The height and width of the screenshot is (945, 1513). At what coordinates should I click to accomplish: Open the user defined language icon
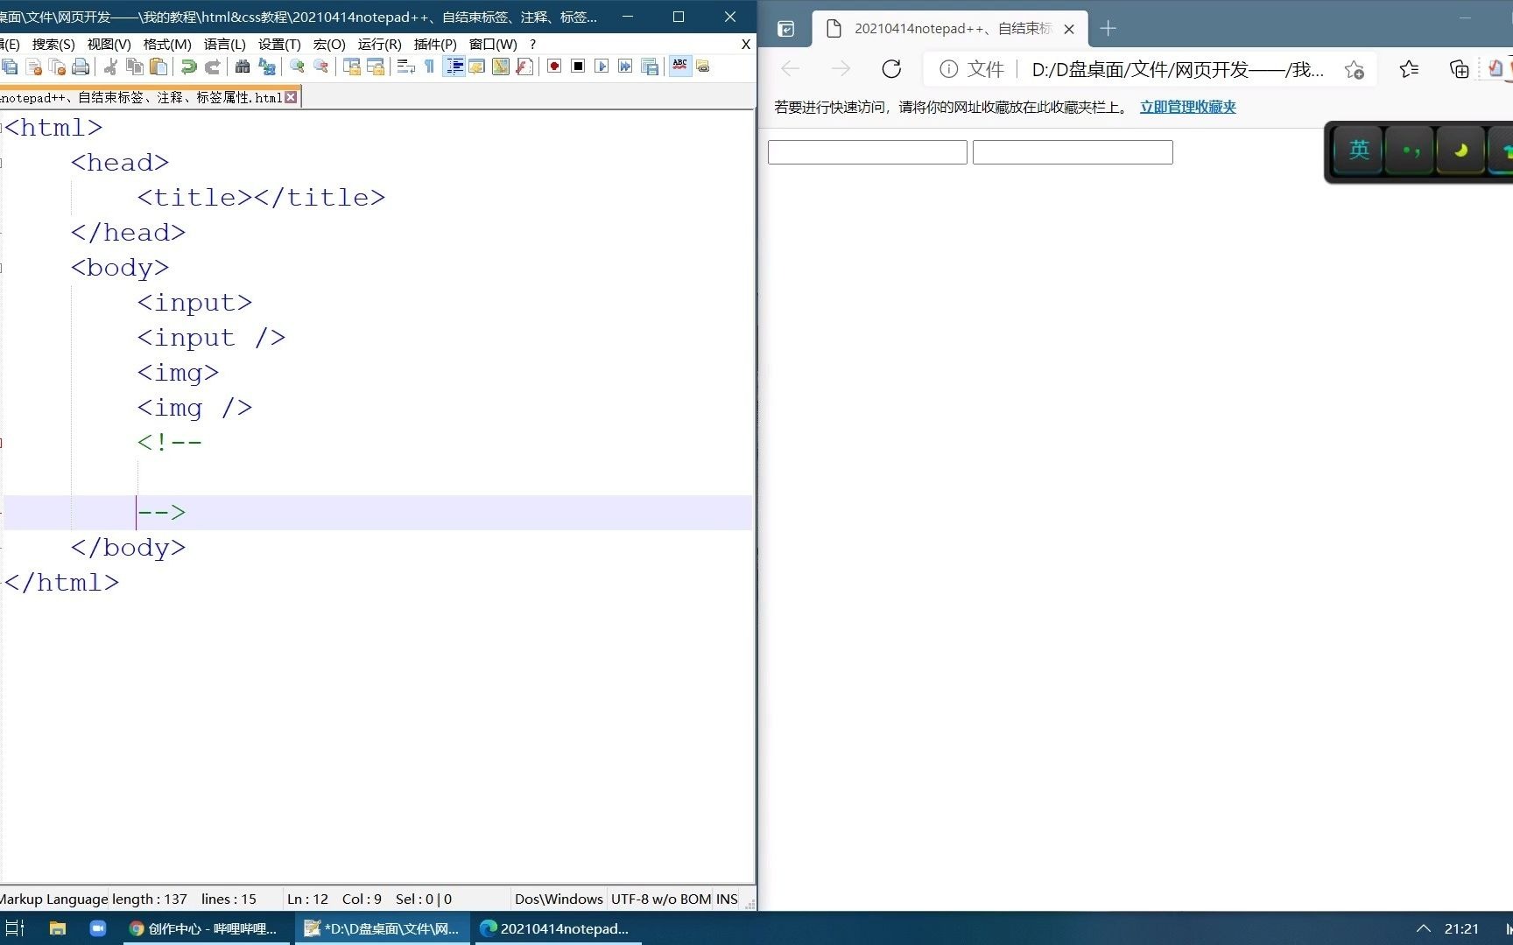(477, 66)
